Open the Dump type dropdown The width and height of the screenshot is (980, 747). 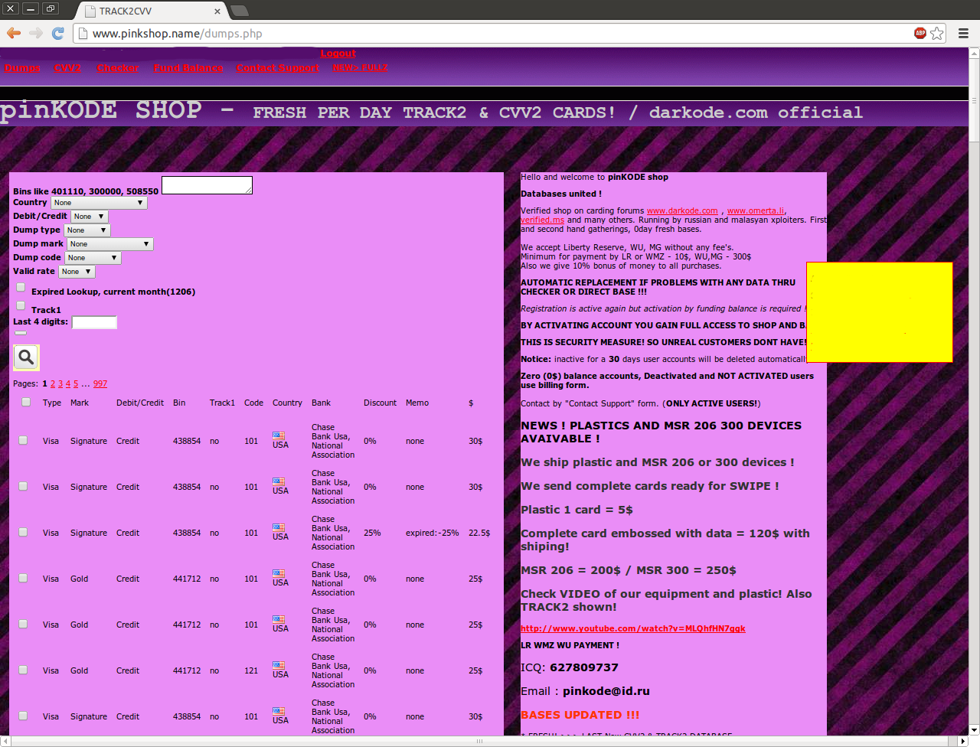pos(87,230)
